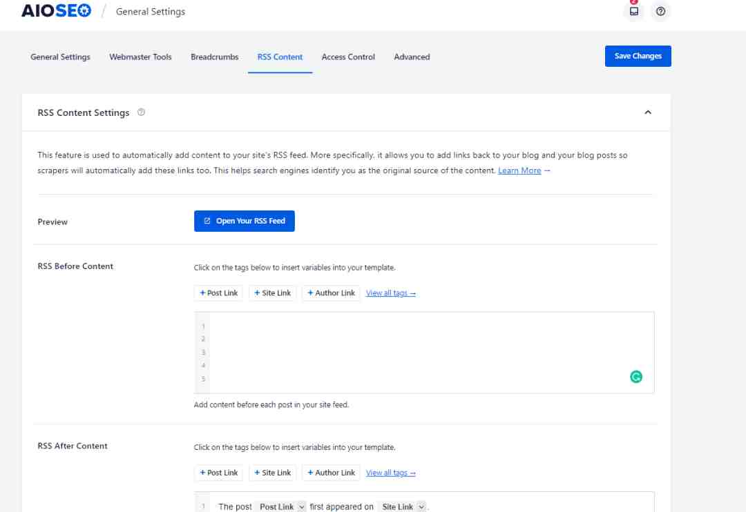This screenshot has height=512, width=746.
Task: Click the 'RSS After Content' label
Action: pos(73,446)
